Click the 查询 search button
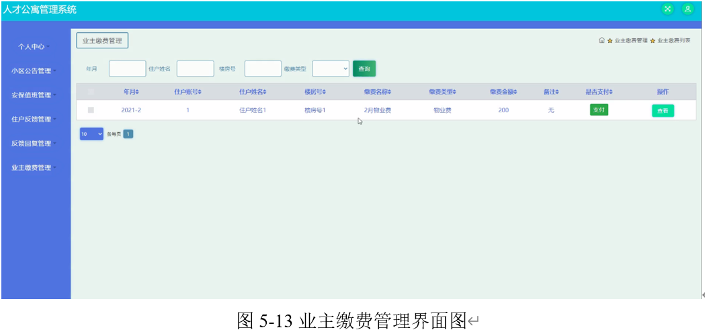705x334 pixels. 364,69
